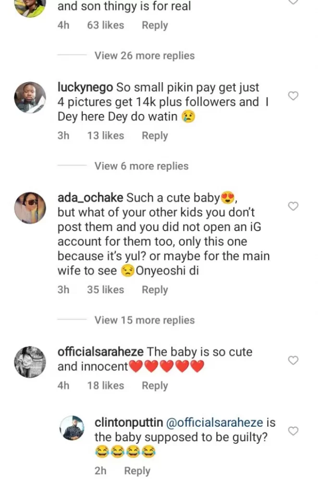The image size is (318, 492).
Task: View the 63 likes on top comment
Action: coord(105,25)
